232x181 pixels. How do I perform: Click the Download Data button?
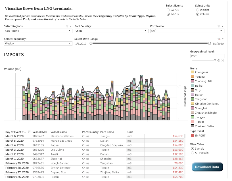click(207, 167)
